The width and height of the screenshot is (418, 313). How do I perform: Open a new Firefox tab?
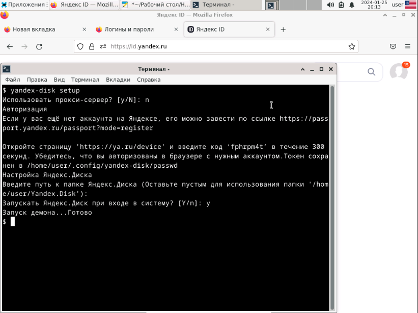coord(283,30)
